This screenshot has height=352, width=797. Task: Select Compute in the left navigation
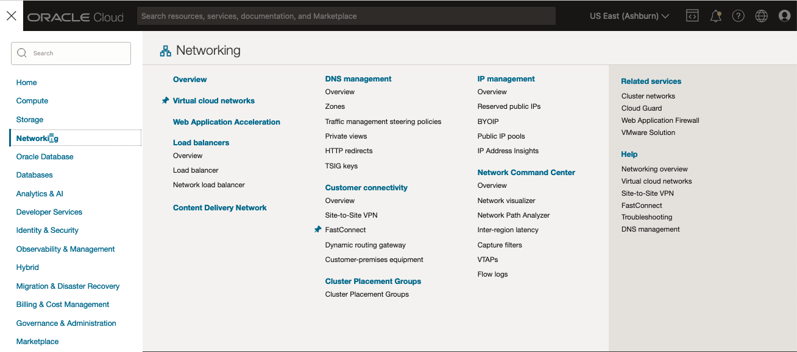[x=32, y=101]
